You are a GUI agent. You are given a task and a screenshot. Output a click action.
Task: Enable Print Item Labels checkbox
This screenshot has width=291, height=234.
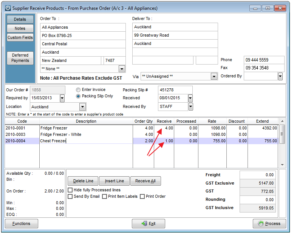[104, 196]
